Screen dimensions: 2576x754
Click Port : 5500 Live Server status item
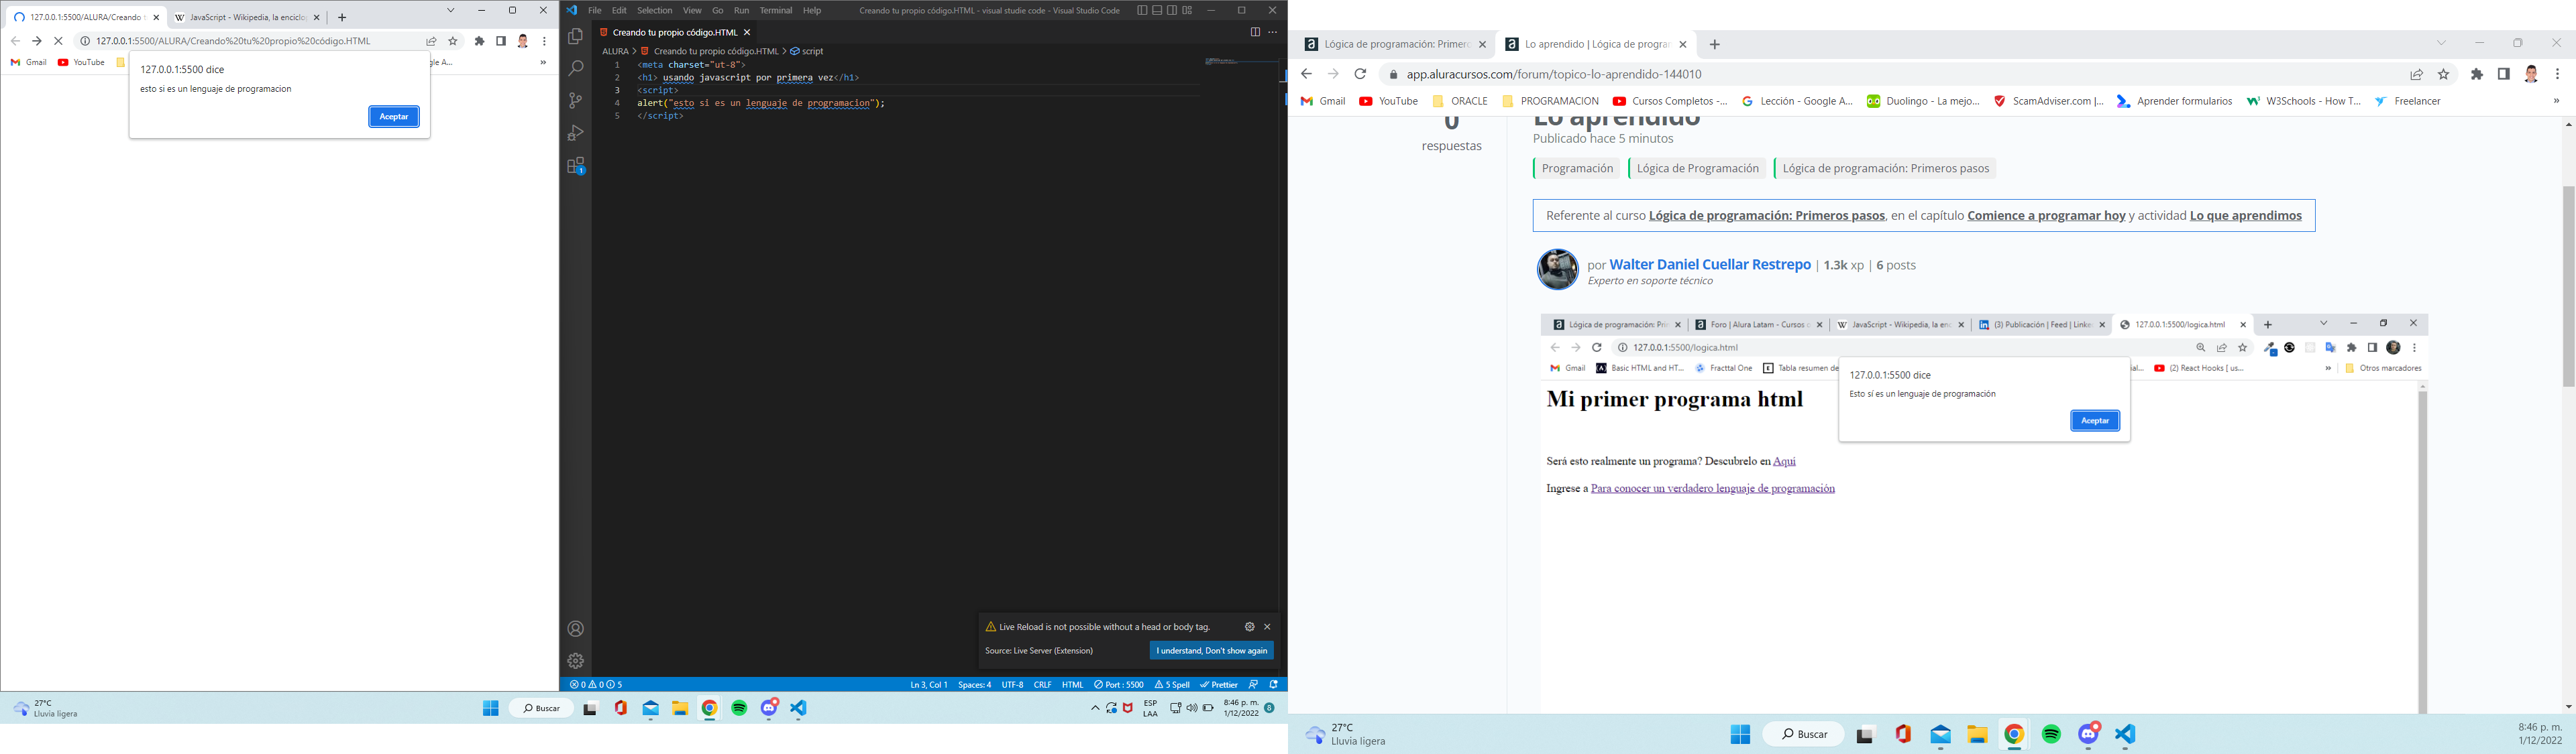pyautogui.click(x=1118, y=684)
